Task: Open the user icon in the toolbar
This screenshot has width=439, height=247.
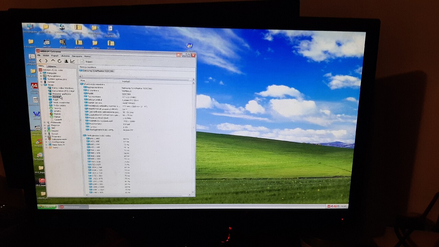Action: click(66, 61)
